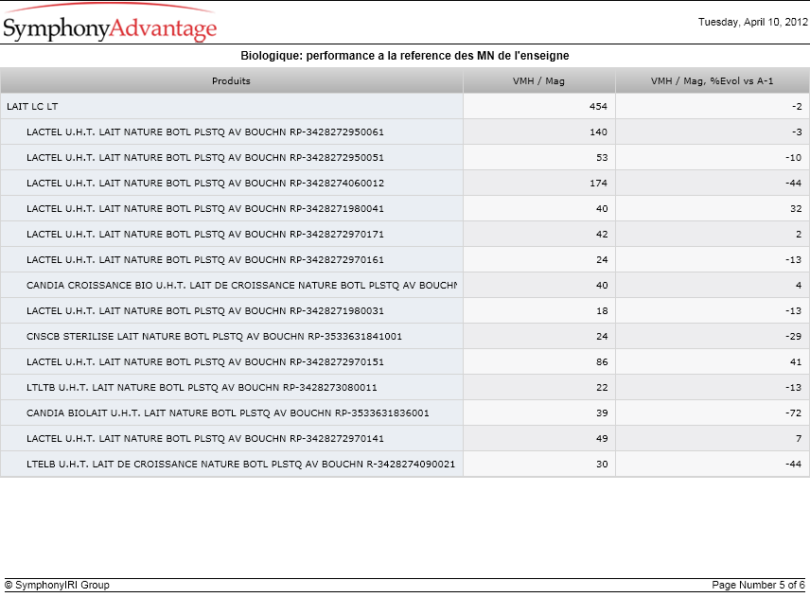This screenshot has width=810, height=597.
Task: Click the SymphonyAdvantage logo
Action: (x=110, y=24)
